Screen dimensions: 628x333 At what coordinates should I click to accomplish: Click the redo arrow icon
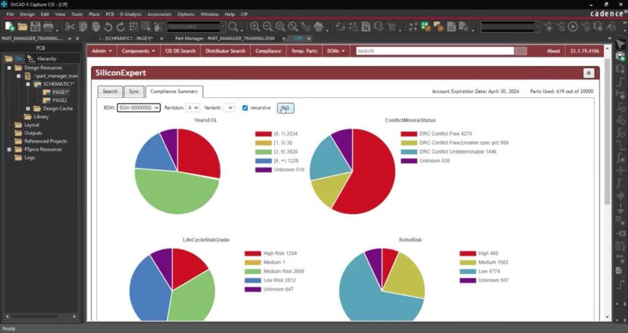pyautogui.click(x=121, y=27)
